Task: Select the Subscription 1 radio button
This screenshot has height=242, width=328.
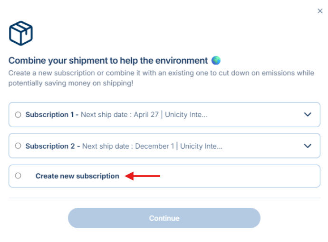Action: 18,114
